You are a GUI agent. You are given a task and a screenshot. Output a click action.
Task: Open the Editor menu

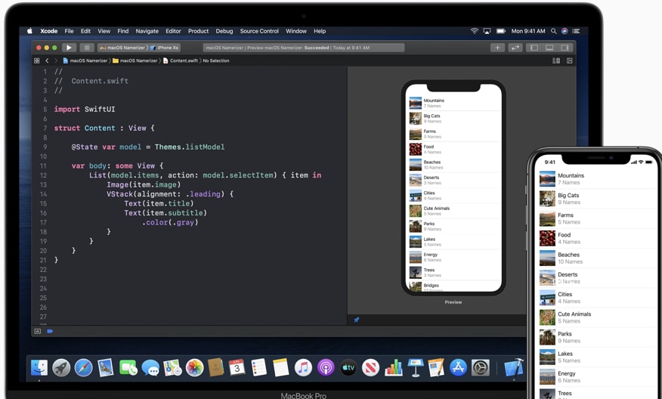pyautogui.click(x=173, y=31)
